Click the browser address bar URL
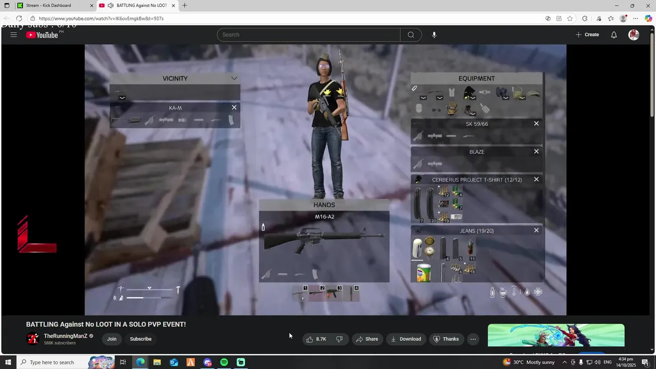 pos(101,18)
